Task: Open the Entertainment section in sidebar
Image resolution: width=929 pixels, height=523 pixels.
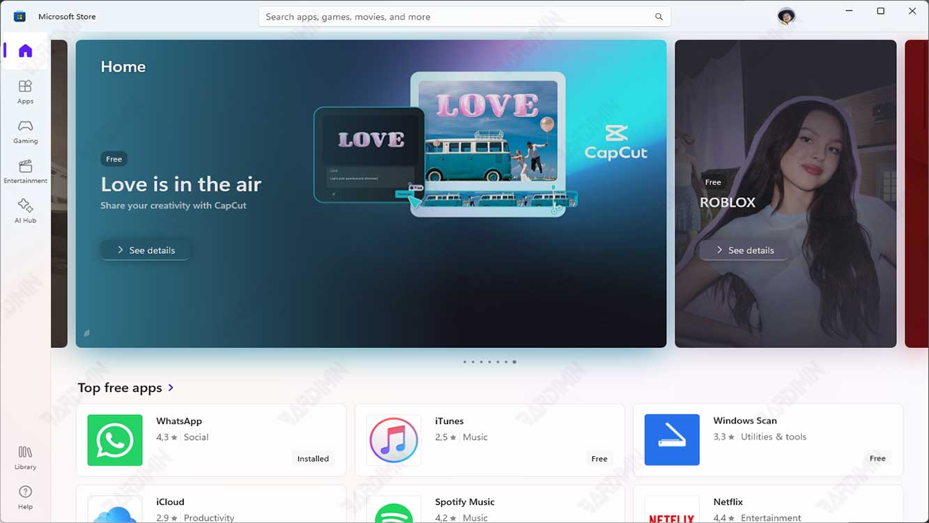Action: click(25, 171)
